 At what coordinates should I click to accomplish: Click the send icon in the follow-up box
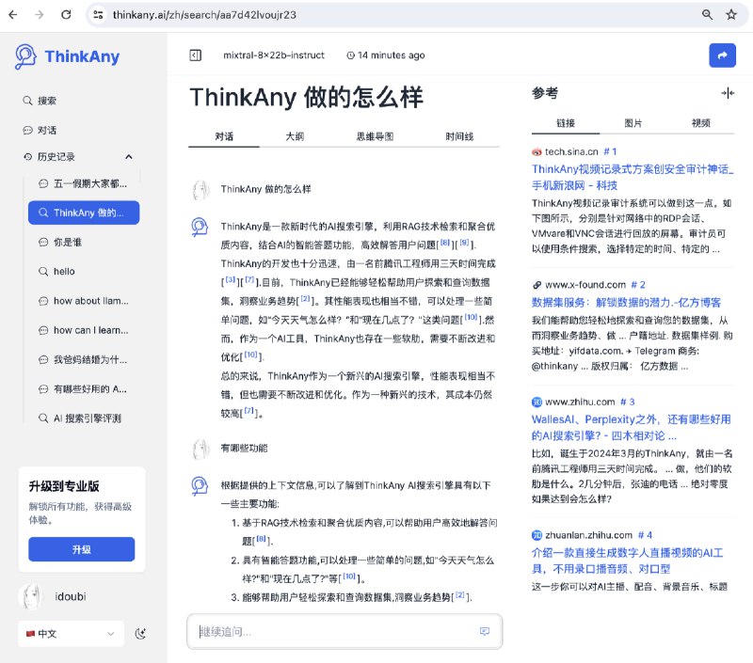point(485,631)
